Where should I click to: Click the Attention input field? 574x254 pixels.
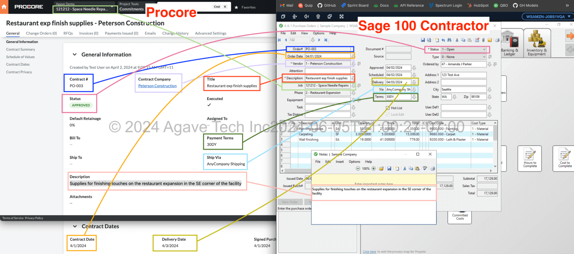pos(327,71)
